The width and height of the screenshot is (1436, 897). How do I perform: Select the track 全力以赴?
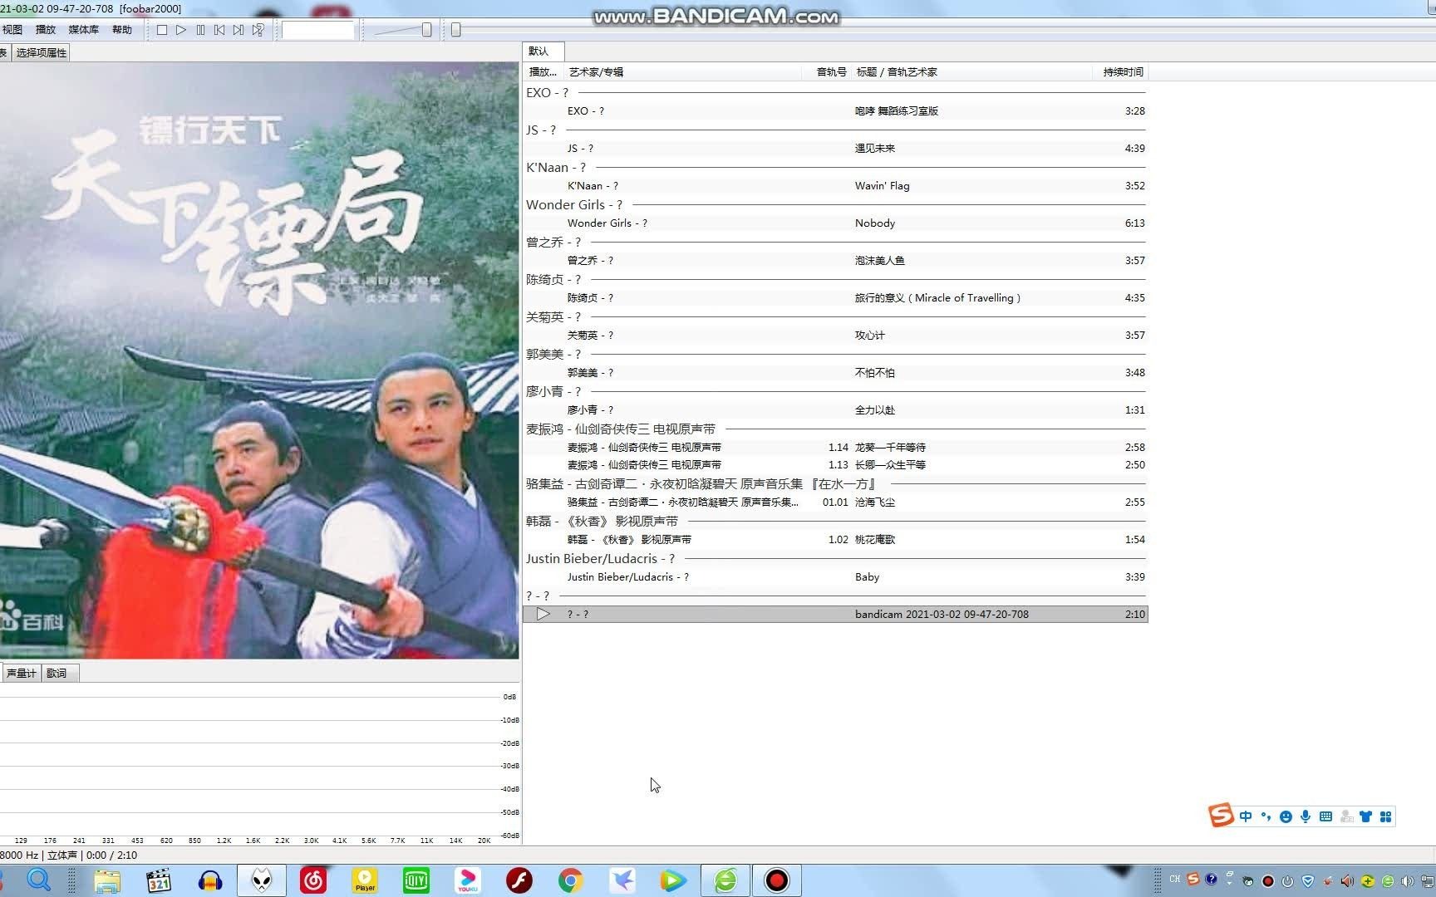[835, 409]
